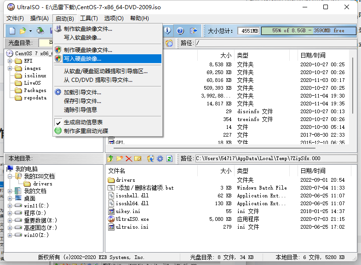Click the red X delete icon
The image size is (361, 265).
129,159
